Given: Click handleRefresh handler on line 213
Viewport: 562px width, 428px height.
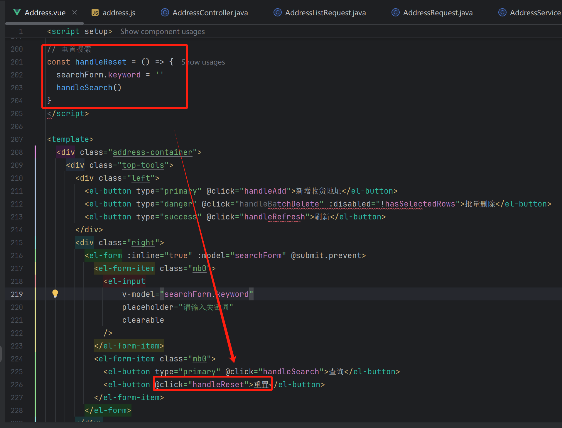Looking at the screenshot, I should pyautogui.click(x=274, y=217).
